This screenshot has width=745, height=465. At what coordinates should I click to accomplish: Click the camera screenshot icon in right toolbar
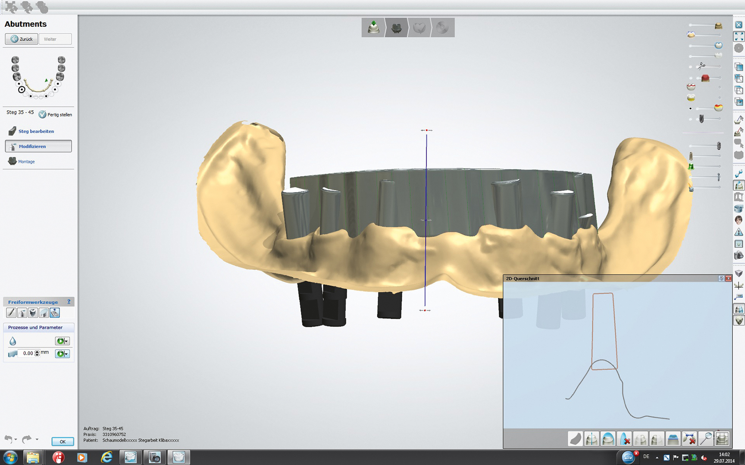(739, 255)
